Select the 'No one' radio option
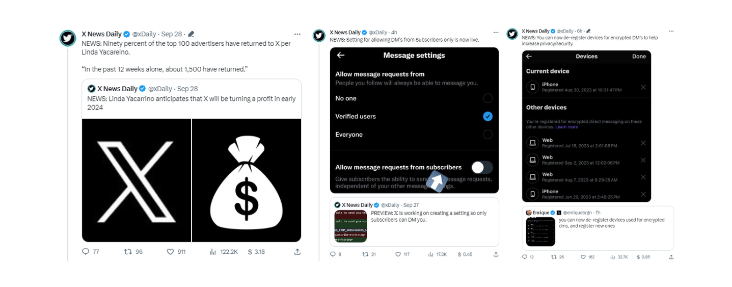 pos(487,98)
